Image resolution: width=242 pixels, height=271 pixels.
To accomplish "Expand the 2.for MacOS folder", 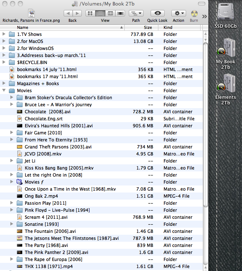I will (x=4, y=41).
